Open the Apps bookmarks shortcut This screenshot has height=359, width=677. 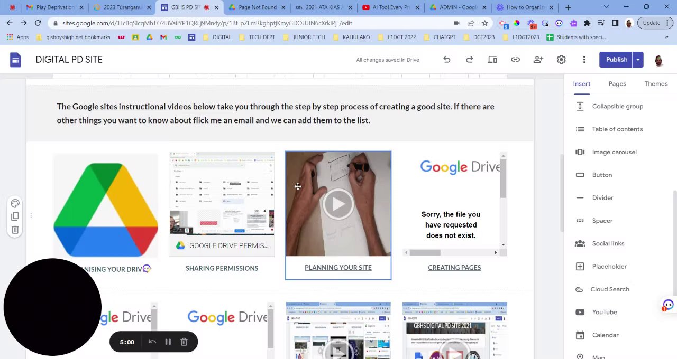[x=17, y=37]
